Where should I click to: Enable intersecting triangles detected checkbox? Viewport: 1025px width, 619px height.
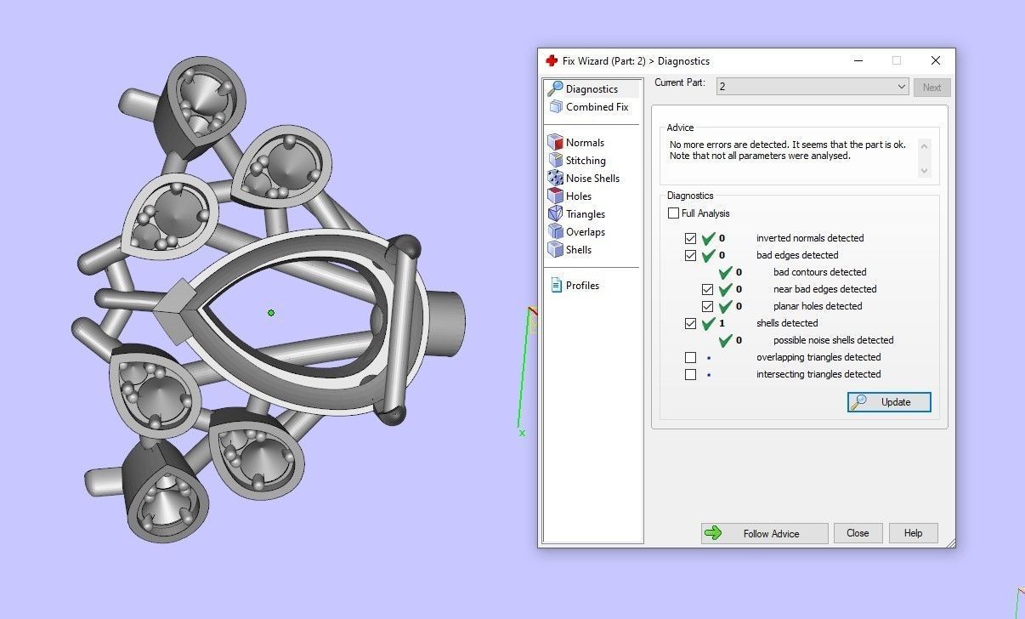tap(690, 374)
